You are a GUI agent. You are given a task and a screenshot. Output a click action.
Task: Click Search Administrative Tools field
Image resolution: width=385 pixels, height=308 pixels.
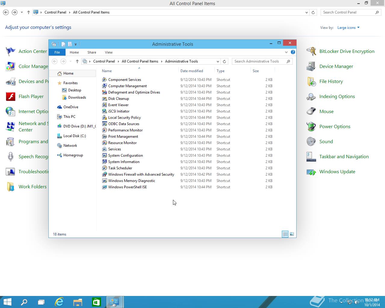(262, 61)
